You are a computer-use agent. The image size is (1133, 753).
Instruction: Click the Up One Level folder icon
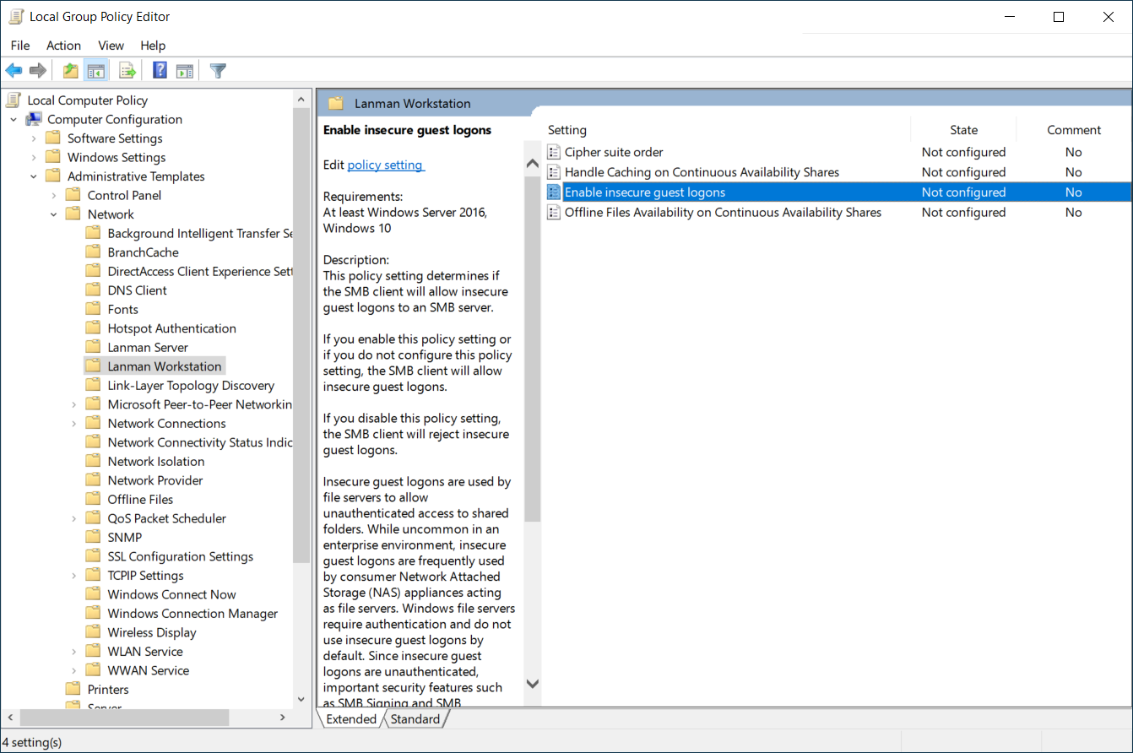click(71, 71)
